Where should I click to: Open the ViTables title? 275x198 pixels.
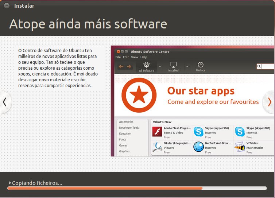click(x=252, y=143)
